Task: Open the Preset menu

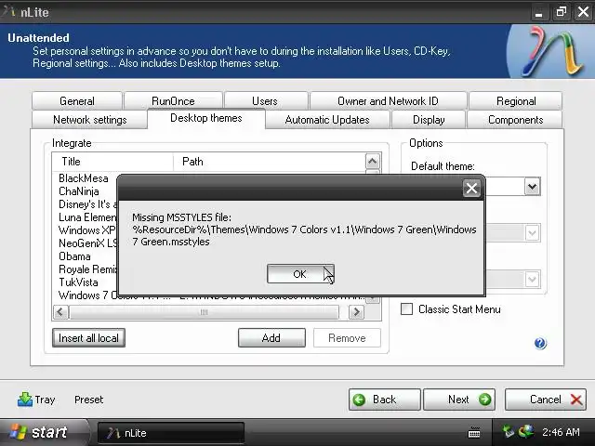Action: 89,400
